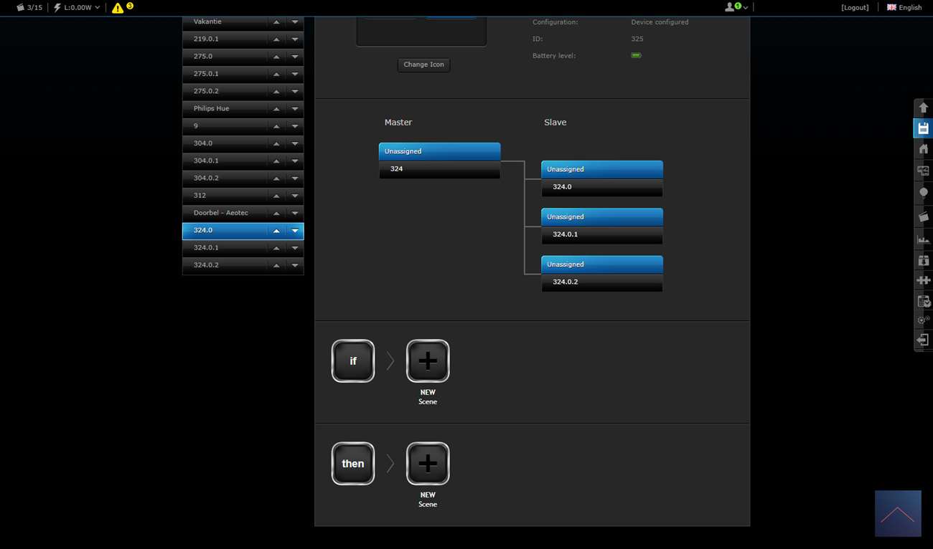Viewport: 933px width, 549px height.
Task: Click the light bulb icon in sidebar
Action: click(923, 194)
